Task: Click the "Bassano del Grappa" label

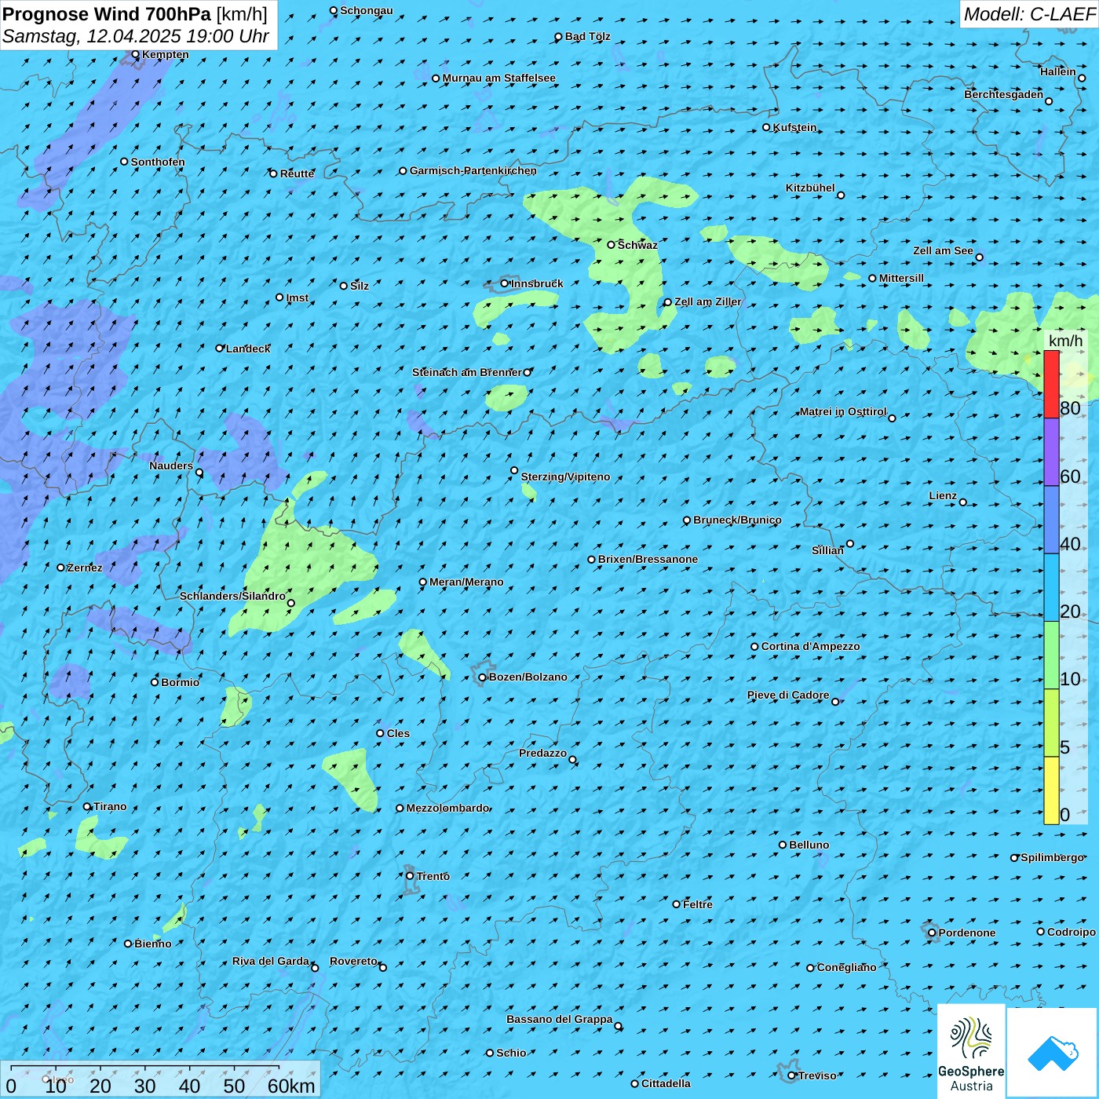Action: (x=560, y=1019)
